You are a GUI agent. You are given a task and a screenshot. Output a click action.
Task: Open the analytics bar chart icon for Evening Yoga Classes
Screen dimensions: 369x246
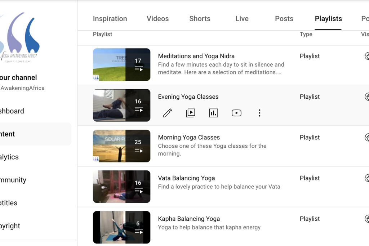pos(214,113)
